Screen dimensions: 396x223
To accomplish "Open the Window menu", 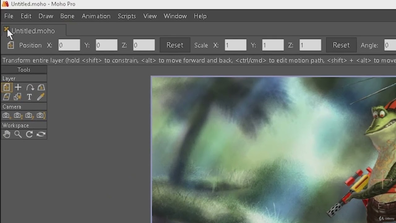I will (175, 16).
